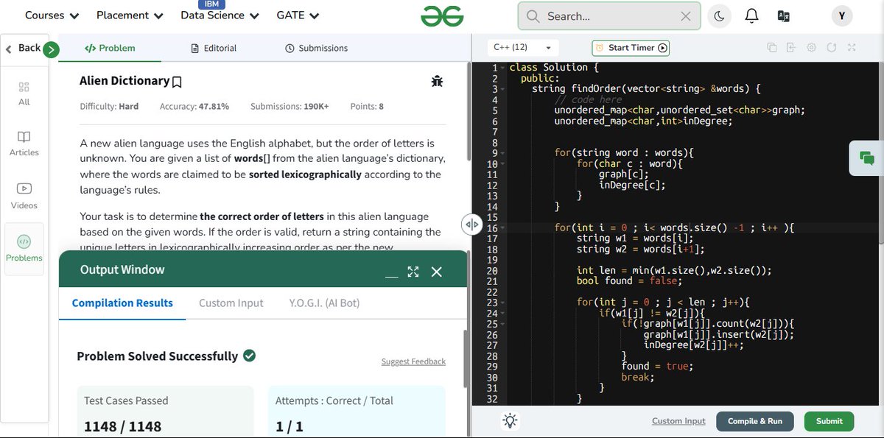Viewport: 884px width, 438px height.
Task: Click Compile & Run
Action: coord(755,421)
